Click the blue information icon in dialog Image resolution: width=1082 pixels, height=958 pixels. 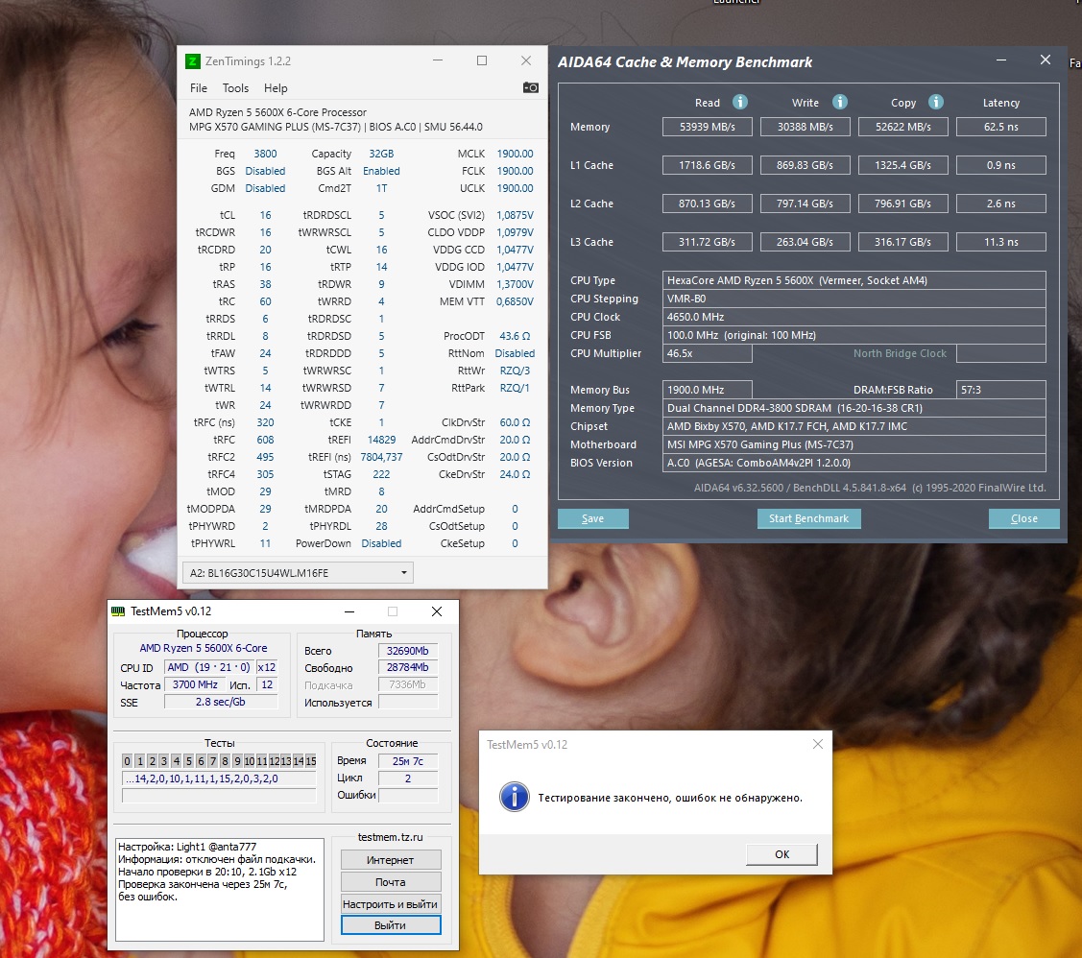click(514, 798)
